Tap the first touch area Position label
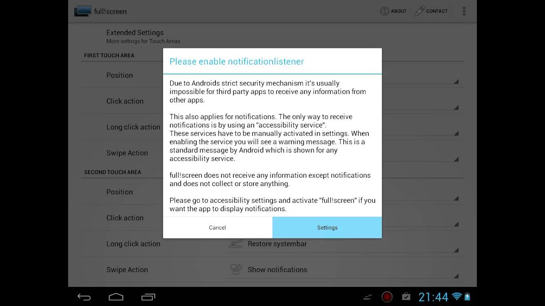The width and height of the screenshot is (545, 306). coord(120,75)
